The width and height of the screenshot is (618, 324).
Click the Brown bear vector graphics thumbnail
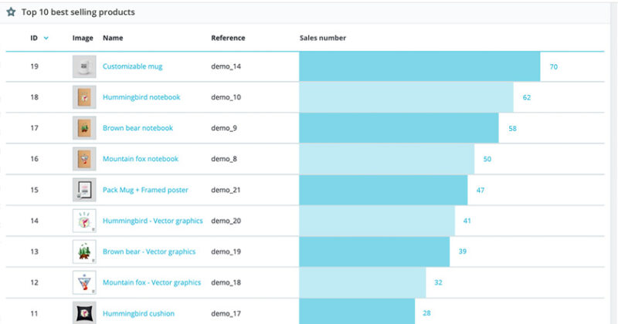[x=84, y=251]
